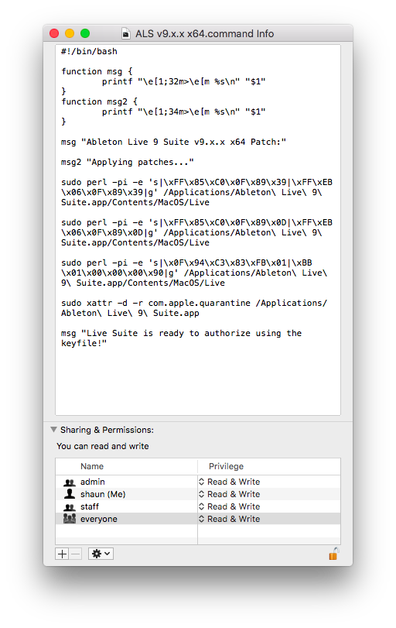Click the 'msg "Ableton Live 9 Suite v9.x.x x64 Patch:"' line
The width and height of the screenshot is (396, 628).
click(x=173, y=142)
